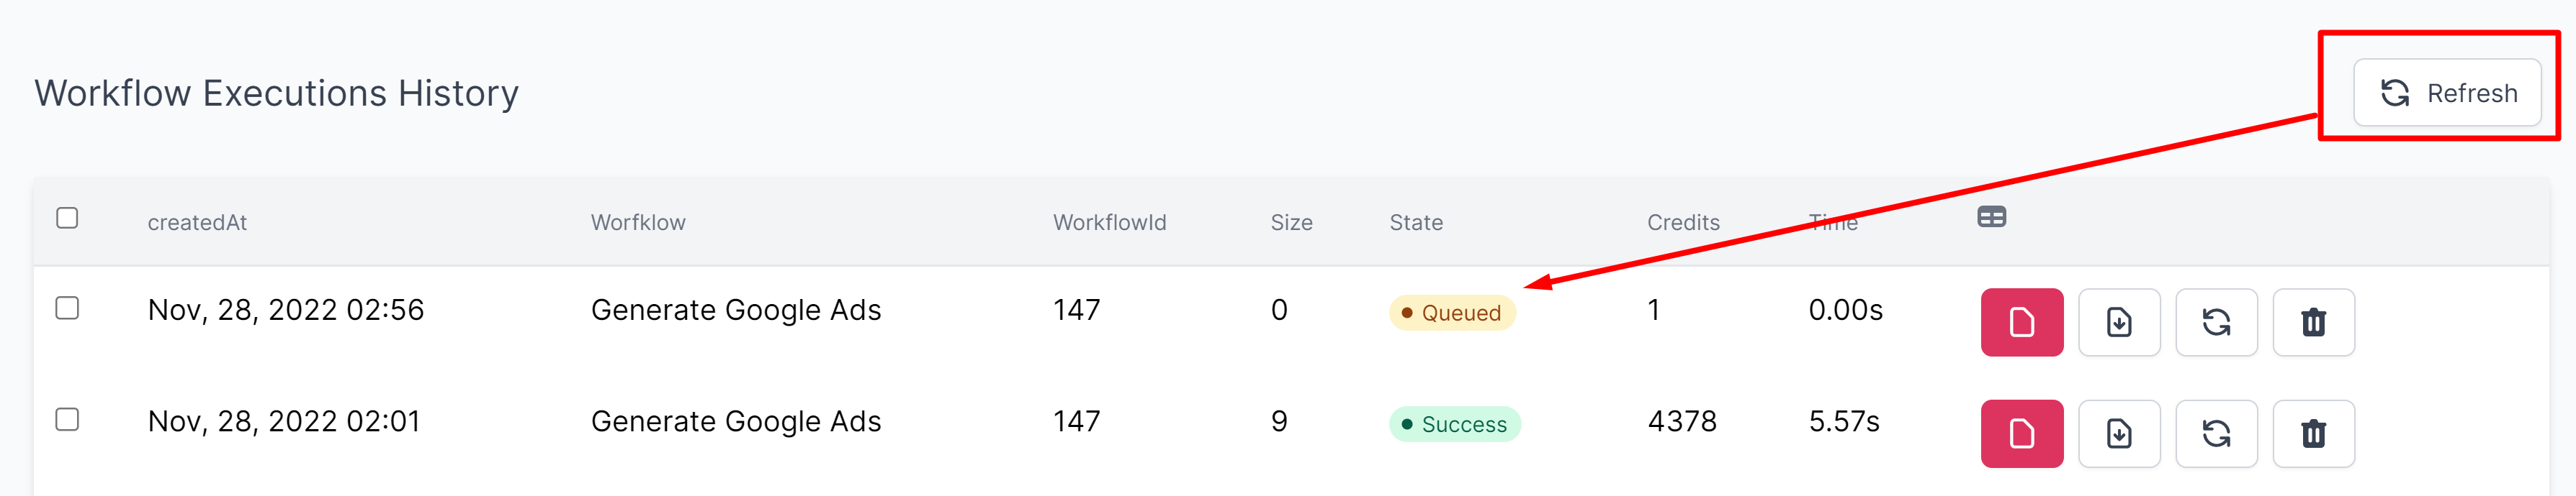Download results of the Queued execution
The height and width of the screenshot is (496, 2576).
pyautogui.click(x=2118, y=322)
